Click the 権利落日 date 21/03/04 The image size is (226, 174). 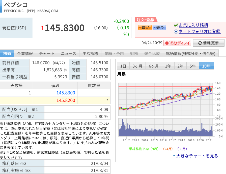pos(99,163)
